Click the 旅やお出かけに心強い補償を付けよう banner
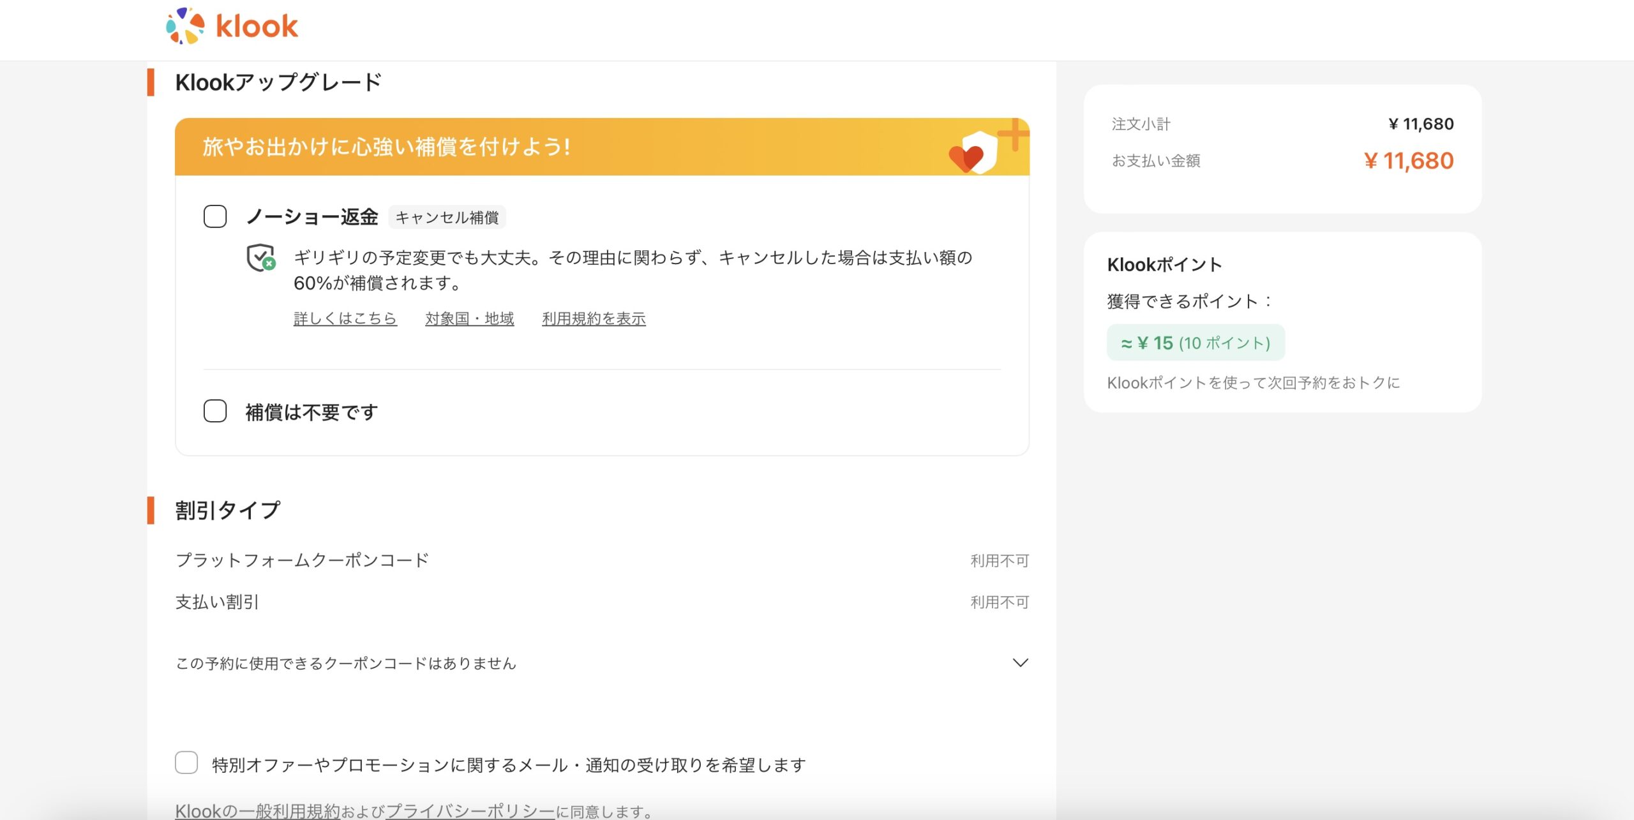Viewport: 1634px width, 820px height. point(602,147)
